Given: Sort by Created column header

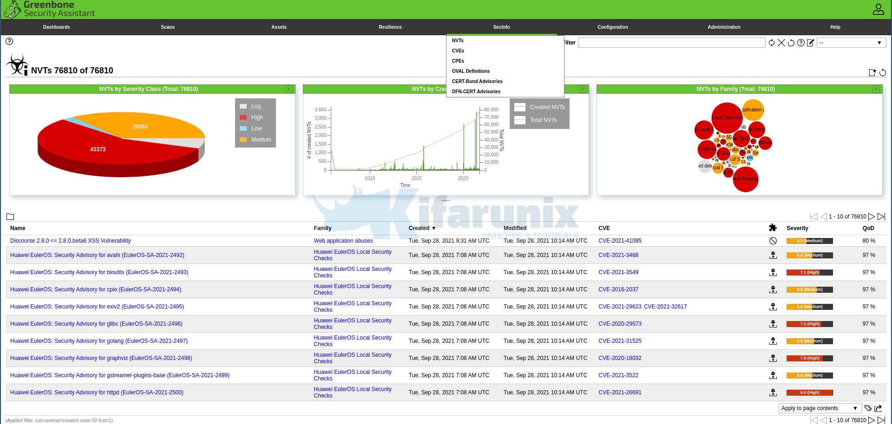Looking at the screenshot, I should coord(422,228).
